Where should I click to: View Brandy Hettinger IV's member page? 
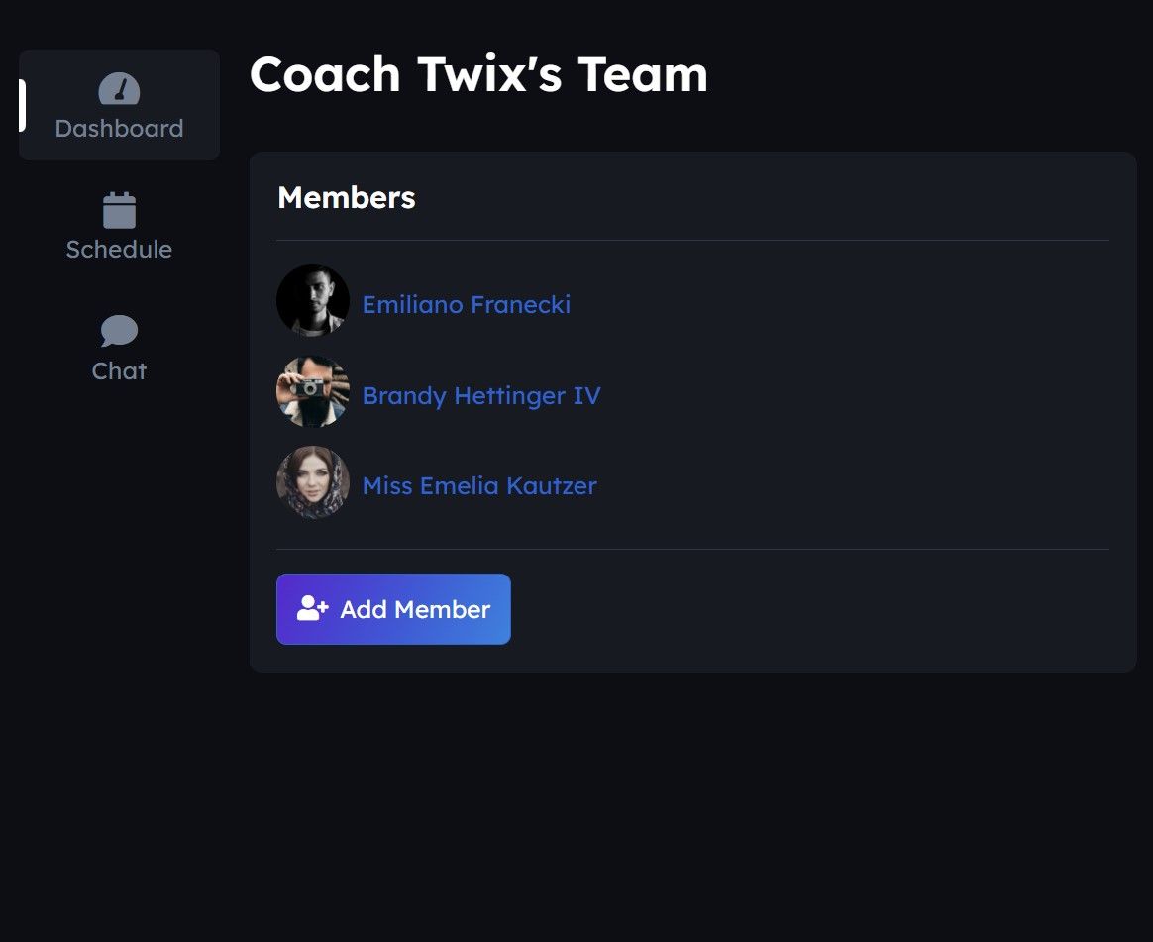tap(480, 396)
